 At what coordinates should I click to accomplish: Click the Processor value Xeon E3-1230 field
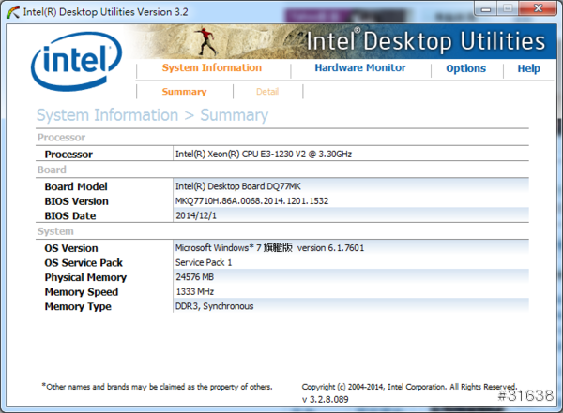click(264, 154)
